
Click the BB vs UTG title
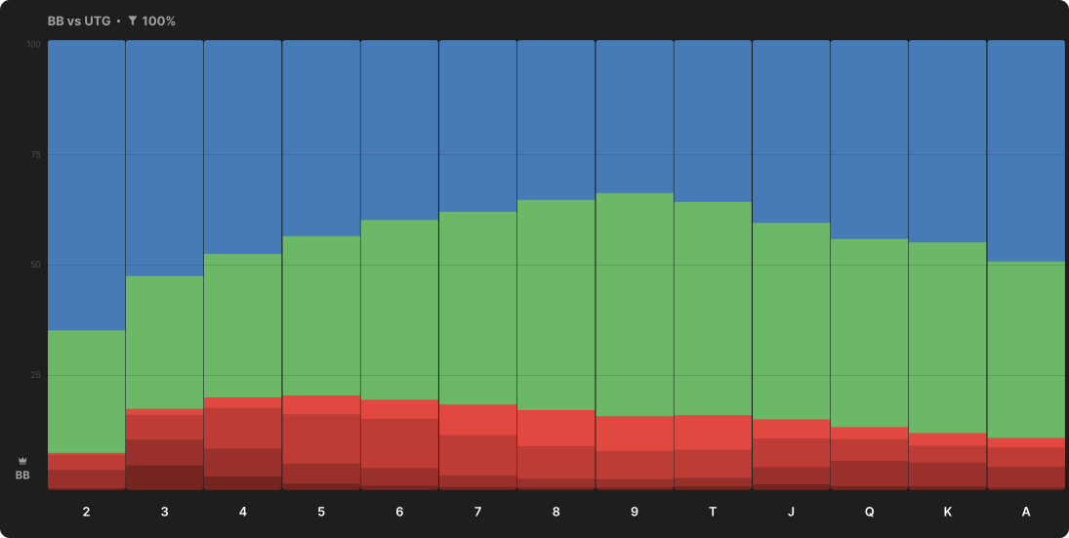79,21
